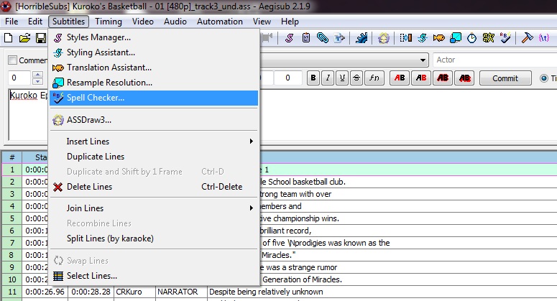Expand the style dropdown arrow
The width and height of the screenshot is (557, 301).
[x=423, y=60]
